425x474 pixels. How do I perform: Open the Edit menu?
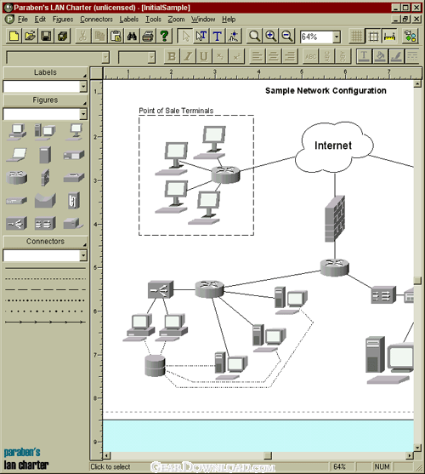point(40,20)
